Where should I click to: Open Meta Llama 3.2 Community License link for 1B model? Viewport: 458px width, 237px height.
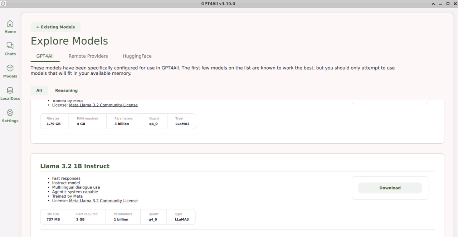point(103,201)
